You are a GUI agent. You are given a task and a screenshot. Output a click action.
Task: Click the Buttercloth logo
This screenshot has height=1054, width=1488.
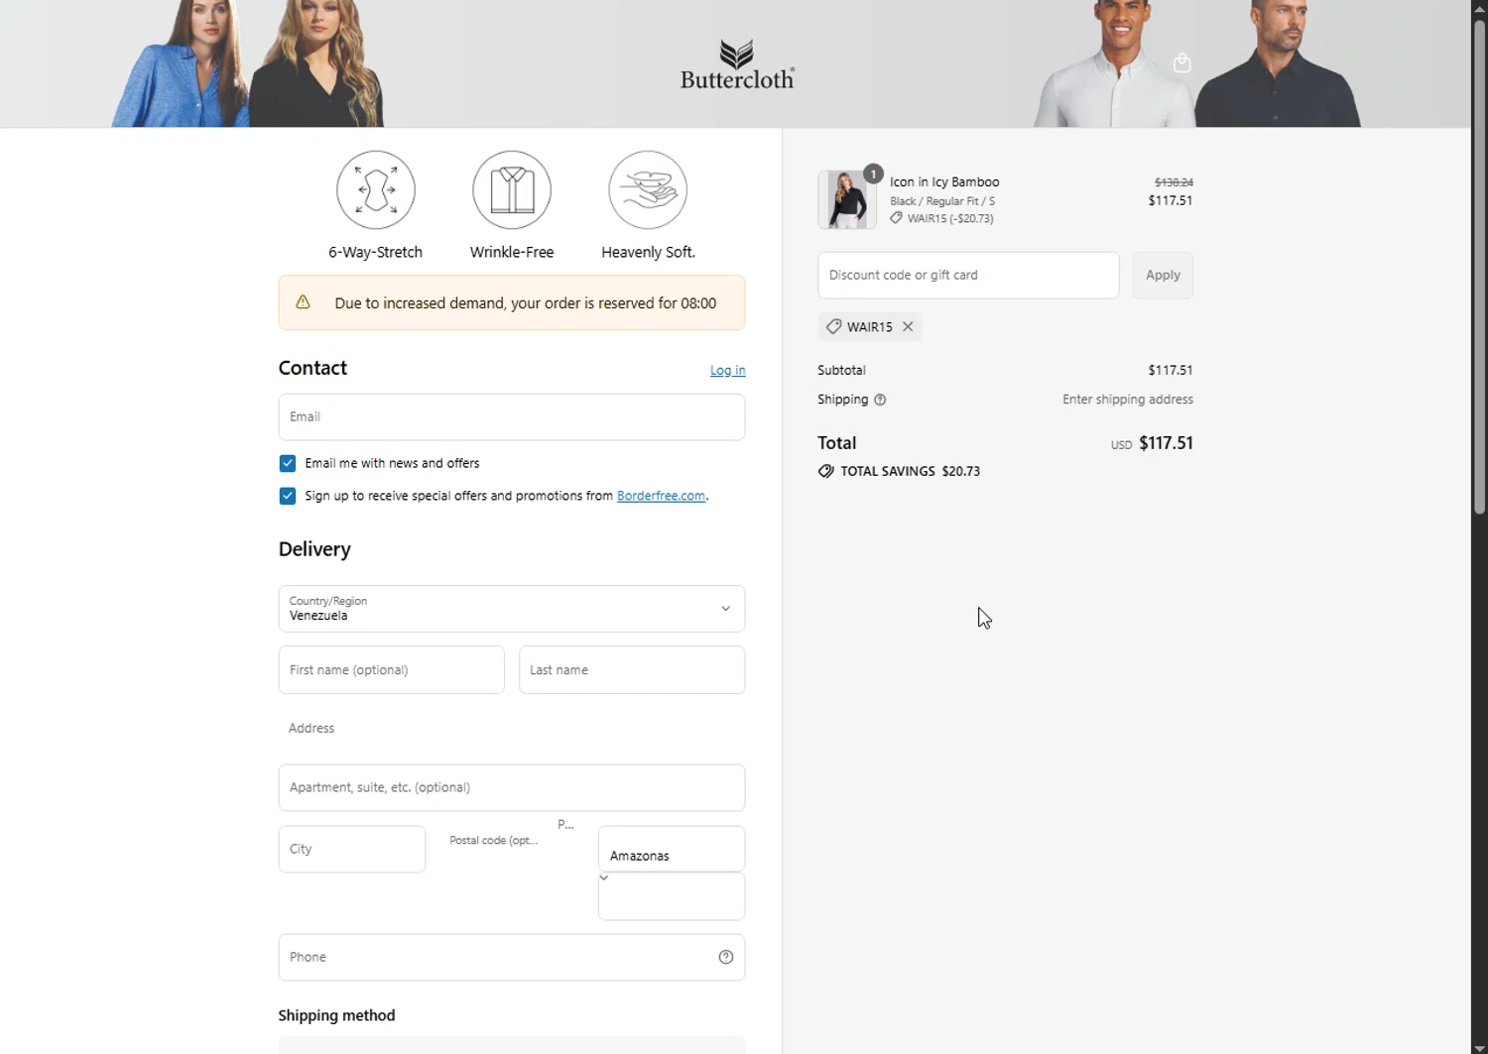coord(737,64)
